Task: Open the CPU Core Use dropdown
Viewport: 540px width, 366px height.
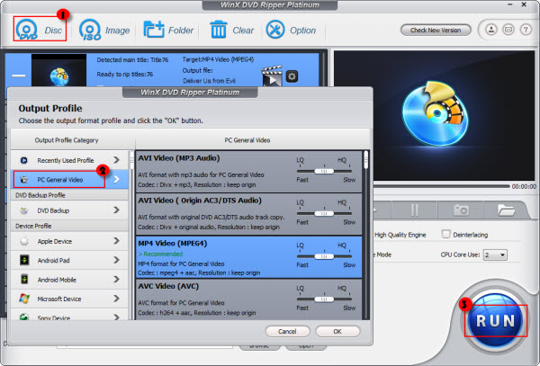Action: 495,254
